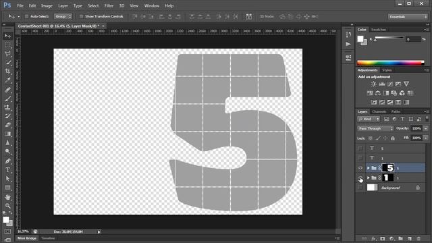
Task: Expand the group 5 folder arrow
Action: (369, 168)
